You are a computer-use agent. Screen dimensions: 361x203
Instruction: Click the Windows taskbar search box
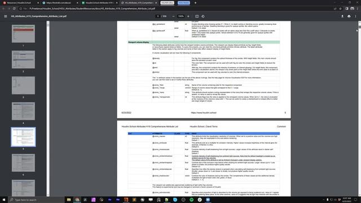[36, 200]
